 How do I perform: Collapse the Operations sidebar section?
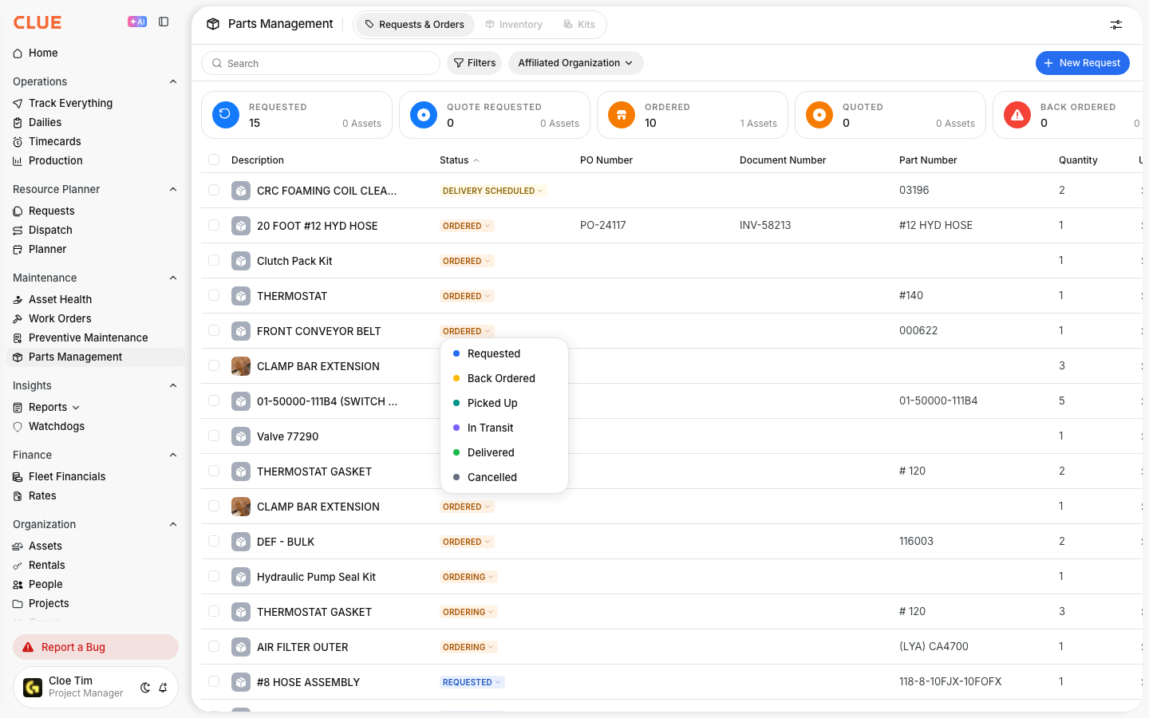(173, 81)
